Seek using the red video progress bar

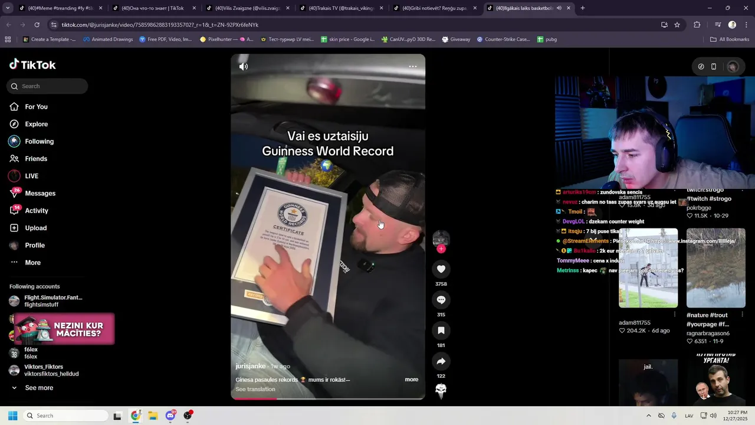point(327,398)
